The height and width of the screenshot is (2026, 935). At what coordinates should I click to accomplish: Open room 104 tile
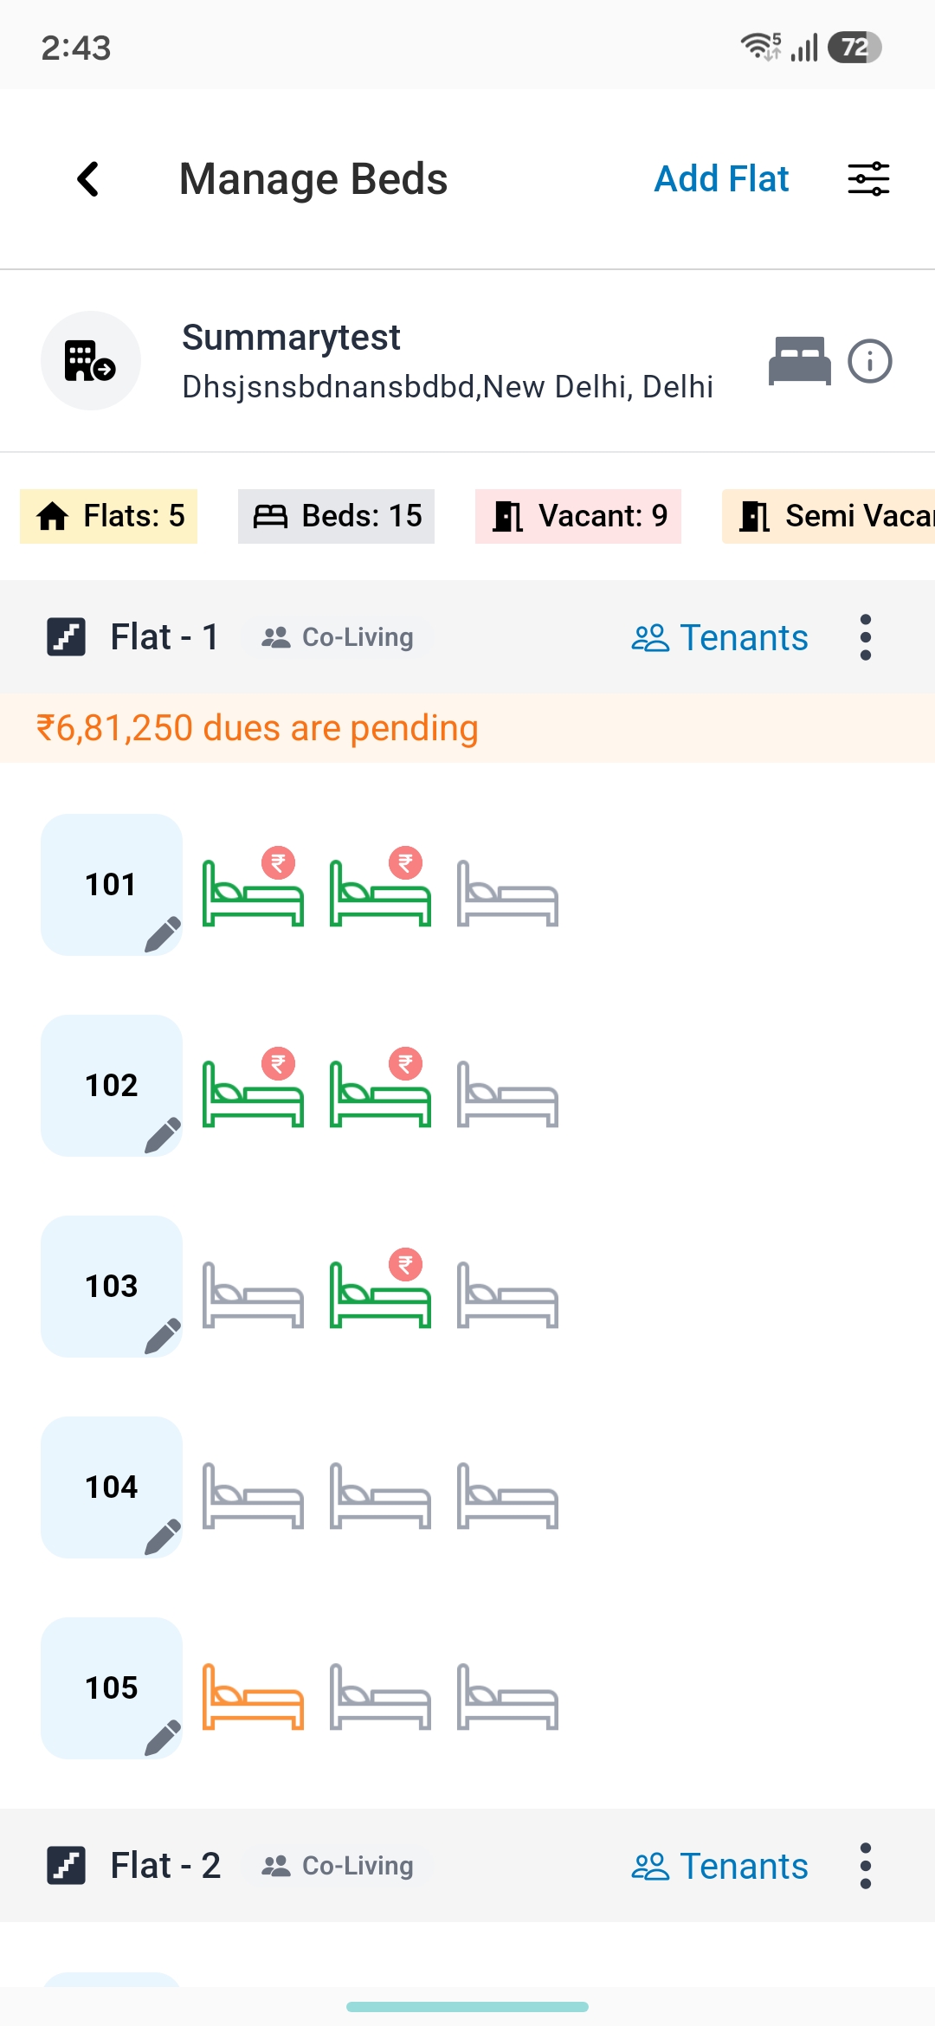pyautogui.click(x=112, y=1487)
